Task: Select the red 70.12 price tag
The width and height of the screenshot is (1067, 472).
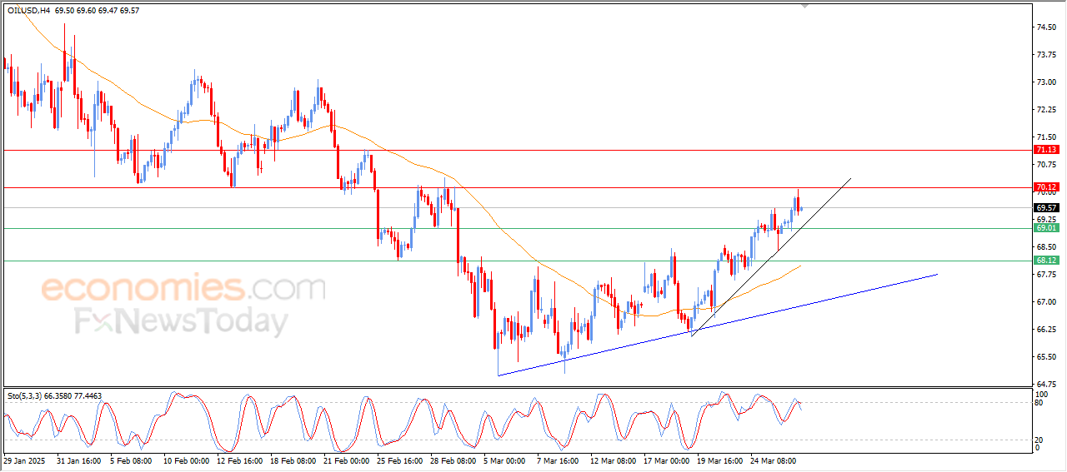Action: pos(1046,187)
